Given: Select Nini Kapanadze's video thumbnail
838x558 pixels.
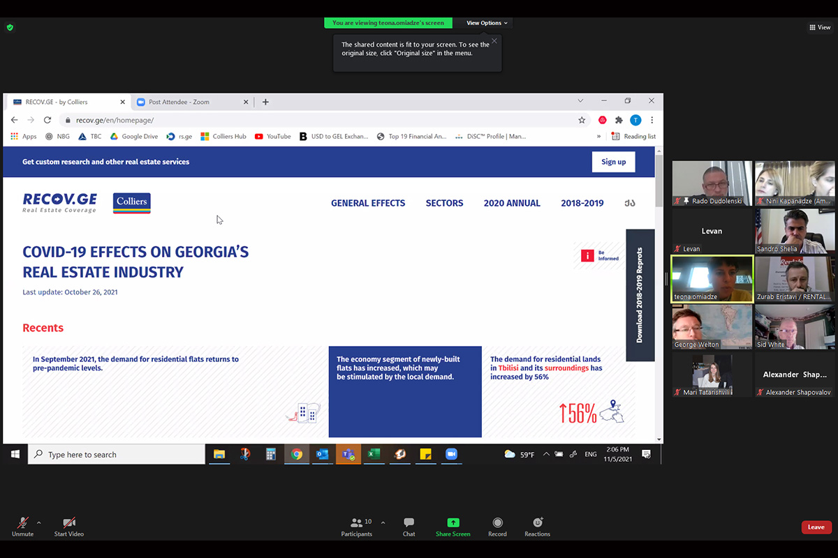Looking at the screenshot, I should (795, 183).
